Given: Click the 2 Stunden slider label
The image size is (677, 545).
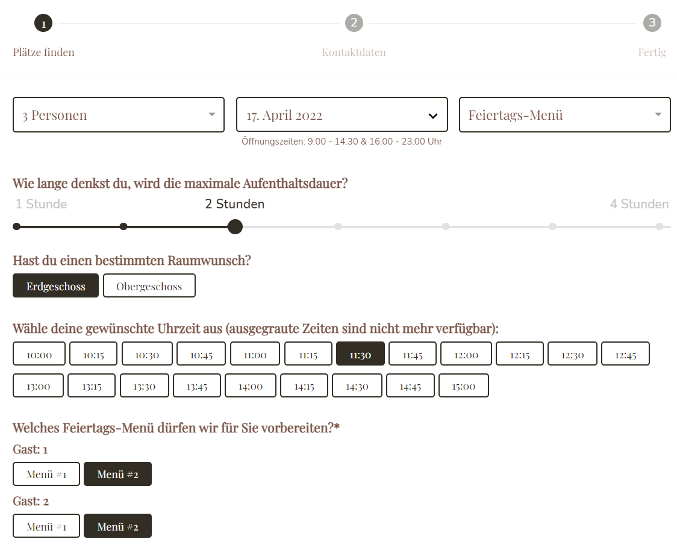Looking at the screenshot, I should tap(235, 204).
